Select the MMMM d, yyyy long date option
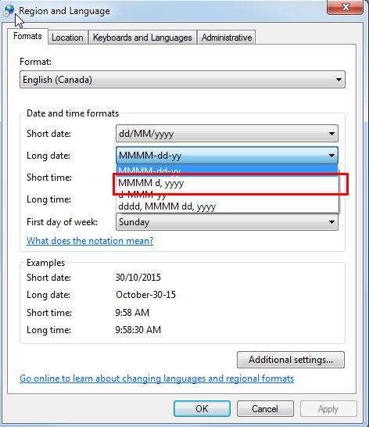 point(227,183)
